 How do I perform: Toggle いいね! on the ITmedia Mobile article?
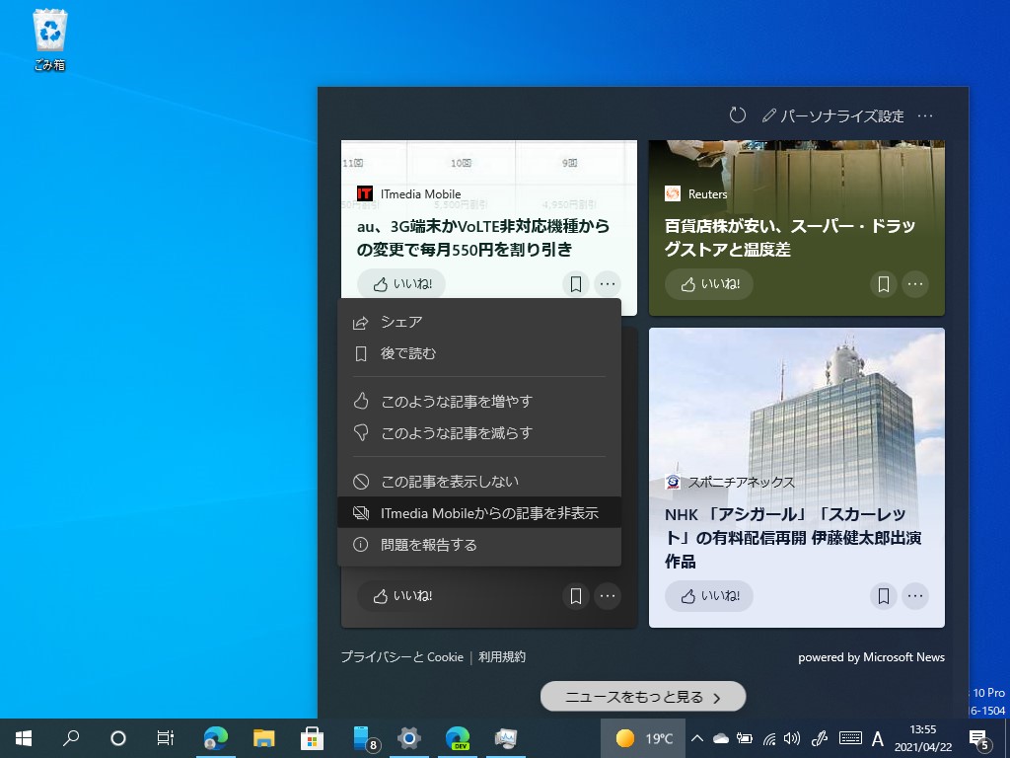tap(401, 284)
